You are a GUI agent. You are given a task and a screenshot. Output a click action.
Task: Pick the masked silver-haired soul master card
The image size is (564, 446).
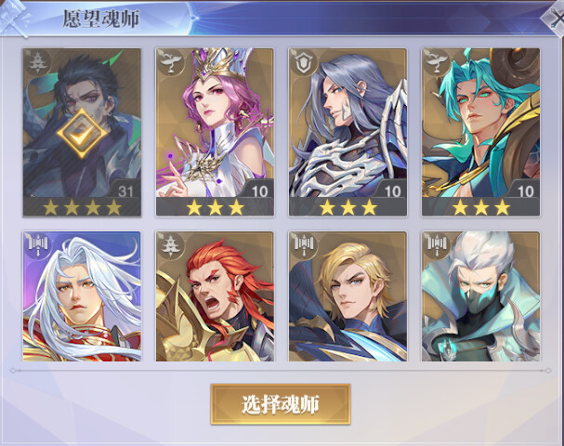click(481, 296)
